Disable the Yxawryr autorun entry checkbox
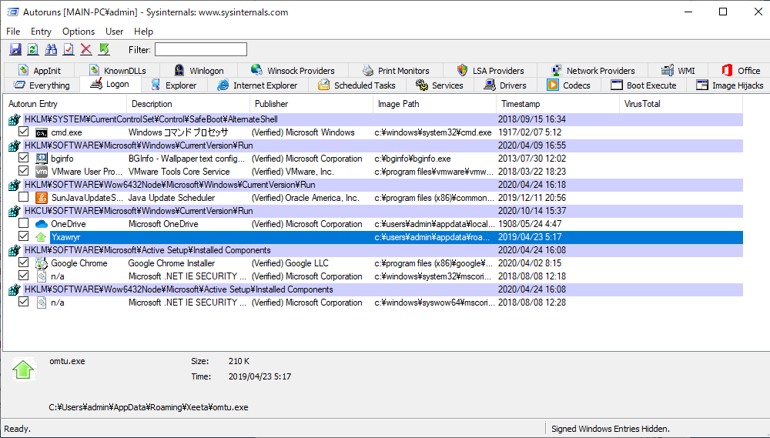770x438 pixels. click(23, 236)
